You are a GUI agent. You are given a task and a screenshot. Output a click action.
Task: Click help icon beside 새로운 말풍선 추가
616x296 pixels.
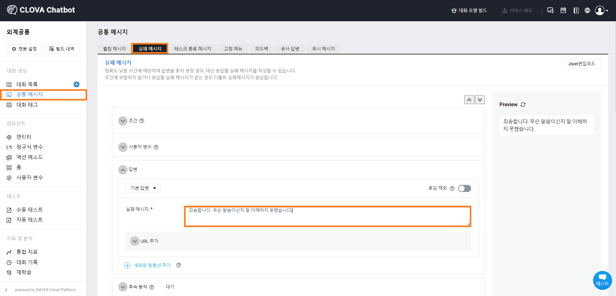(x=179, y=265)
